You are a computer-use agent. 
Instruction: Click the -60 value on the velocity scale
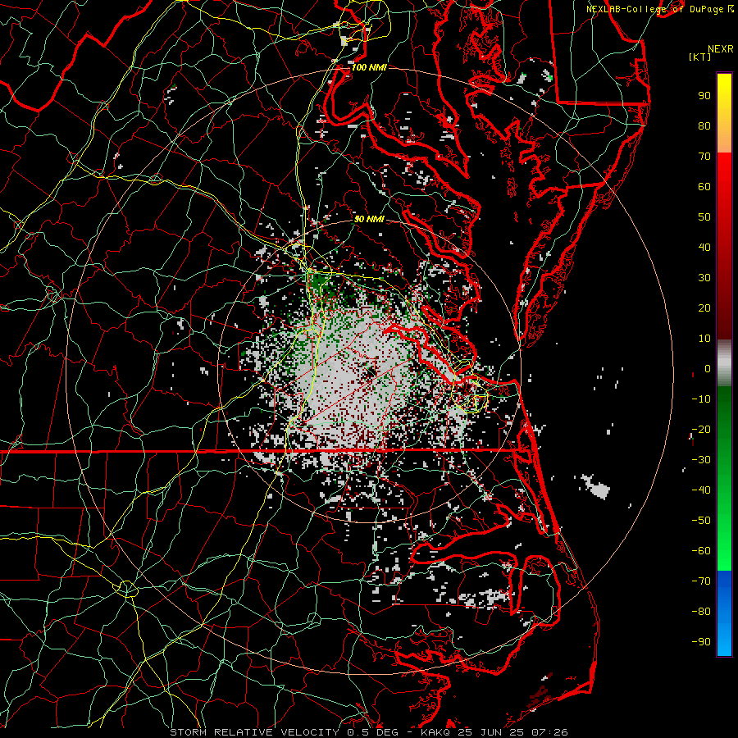(x=701, y=551)
